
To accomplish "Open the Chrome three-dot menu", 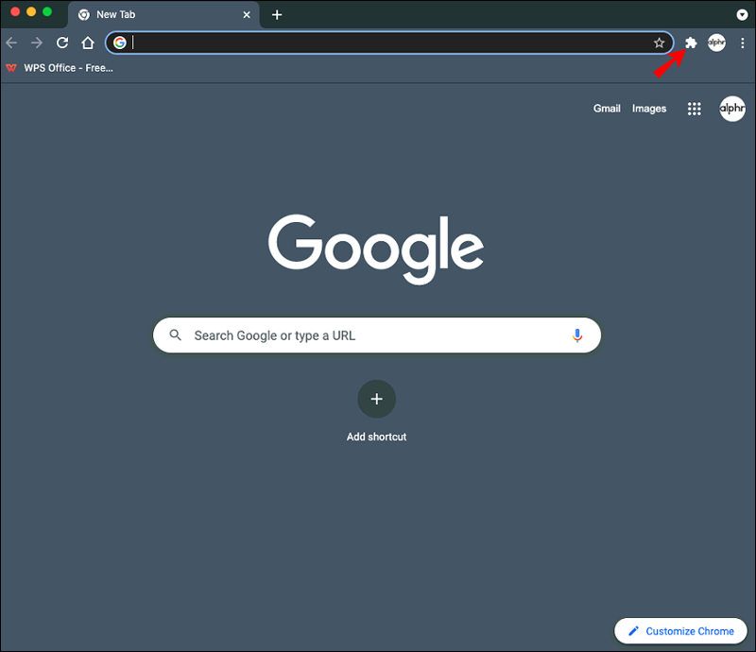I will [x=742, y=43].
